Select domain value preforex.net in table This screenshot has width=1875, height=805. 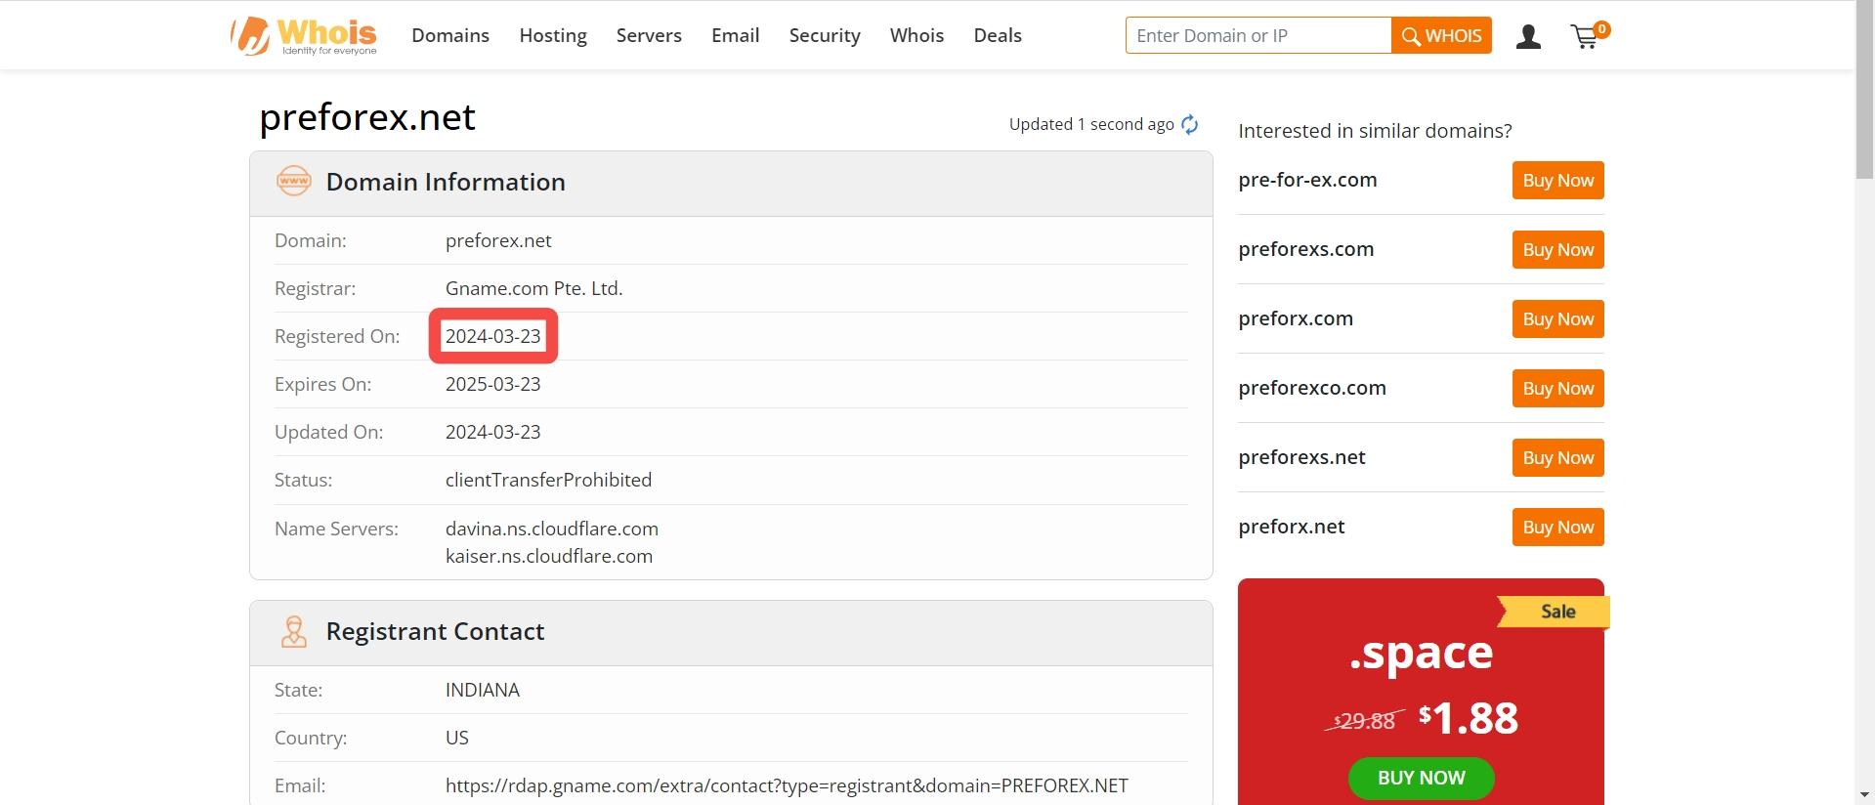[498, 240]
